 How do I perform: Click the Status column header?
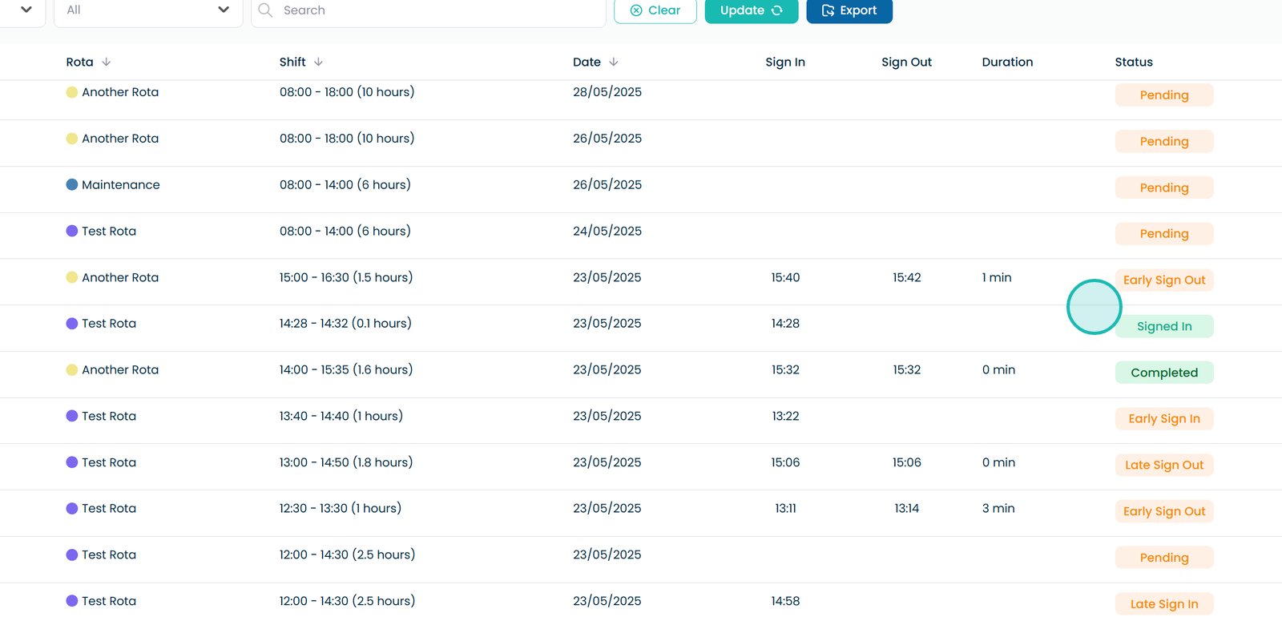[x=1133, y=62]
